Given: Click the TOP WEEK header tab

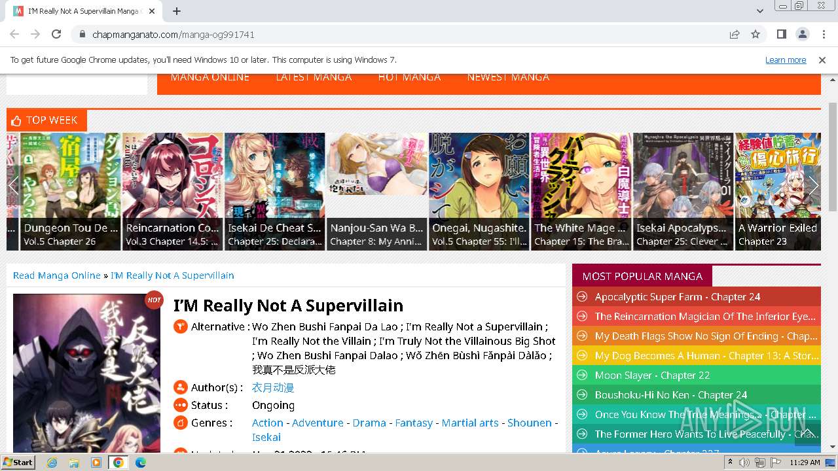Looking at the screenshot, I should pos(46,120).
